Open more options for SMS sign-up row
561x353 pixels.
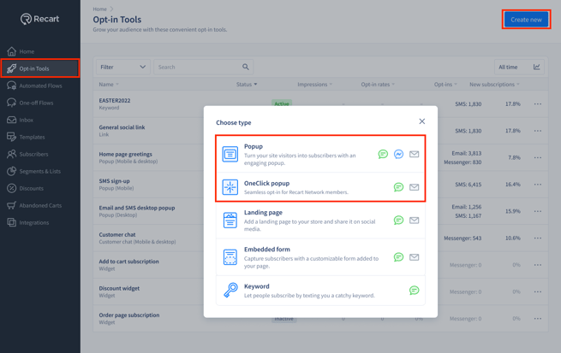click(537, 184)
